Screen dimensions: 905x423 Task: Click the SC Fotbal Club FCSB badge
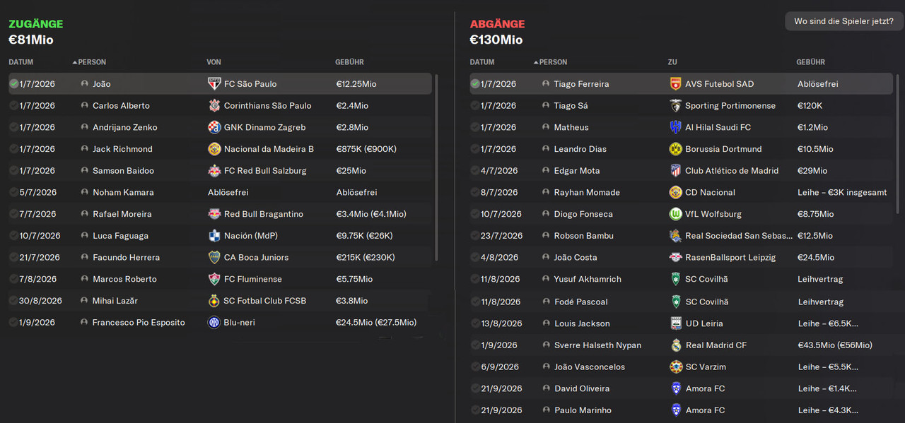click(214, 301)
